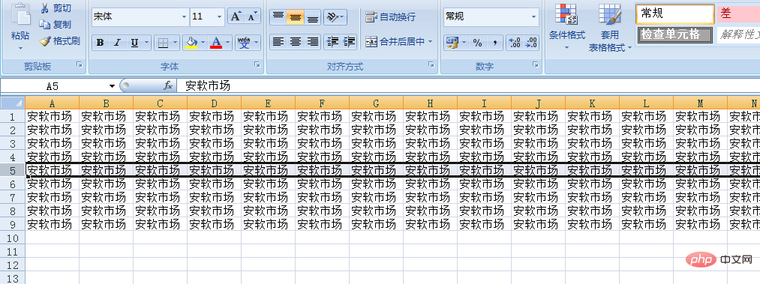Click the insert function fx icon
The width and height of the screenshot is (760, 284).
click(168, 85)
